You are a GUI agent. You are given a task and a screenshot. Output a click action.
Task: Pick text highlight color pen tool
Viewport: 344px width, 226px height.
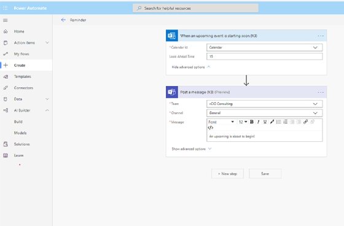272,122
